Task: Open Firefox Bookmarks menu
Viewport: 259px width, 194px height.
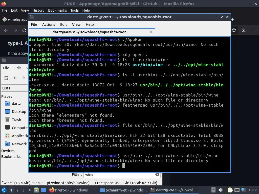Action: coord(57,10)
